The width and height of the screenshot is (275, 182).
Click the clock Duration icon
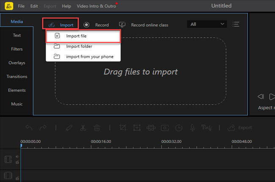(179, 127)
